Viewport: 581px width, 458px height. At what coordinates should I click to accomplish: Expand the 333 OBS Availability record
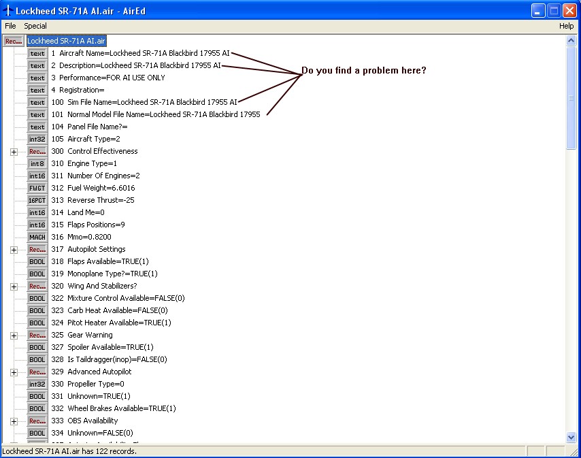point(14,421)
